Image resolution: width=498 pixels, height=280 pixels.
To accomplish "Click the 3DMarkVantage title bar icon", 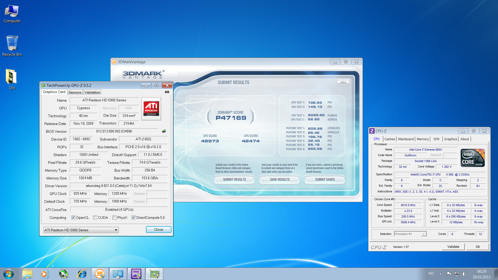I will pos(114,62).
